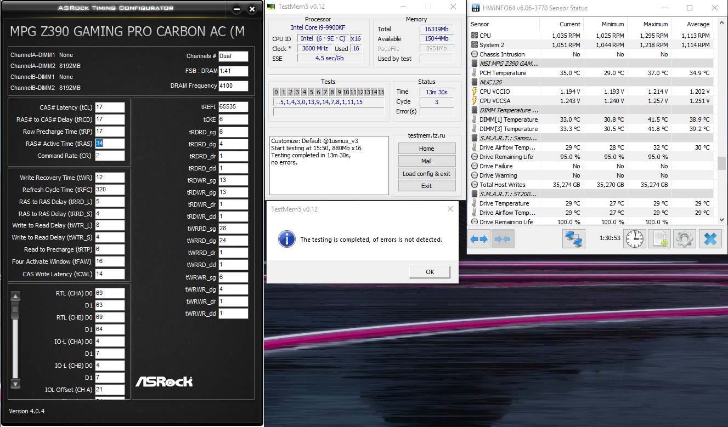This screenshot has width=728, height=427.
Task: Click the DIMM[1] Temperature thermometer icon
Action: tap(475, 119)
